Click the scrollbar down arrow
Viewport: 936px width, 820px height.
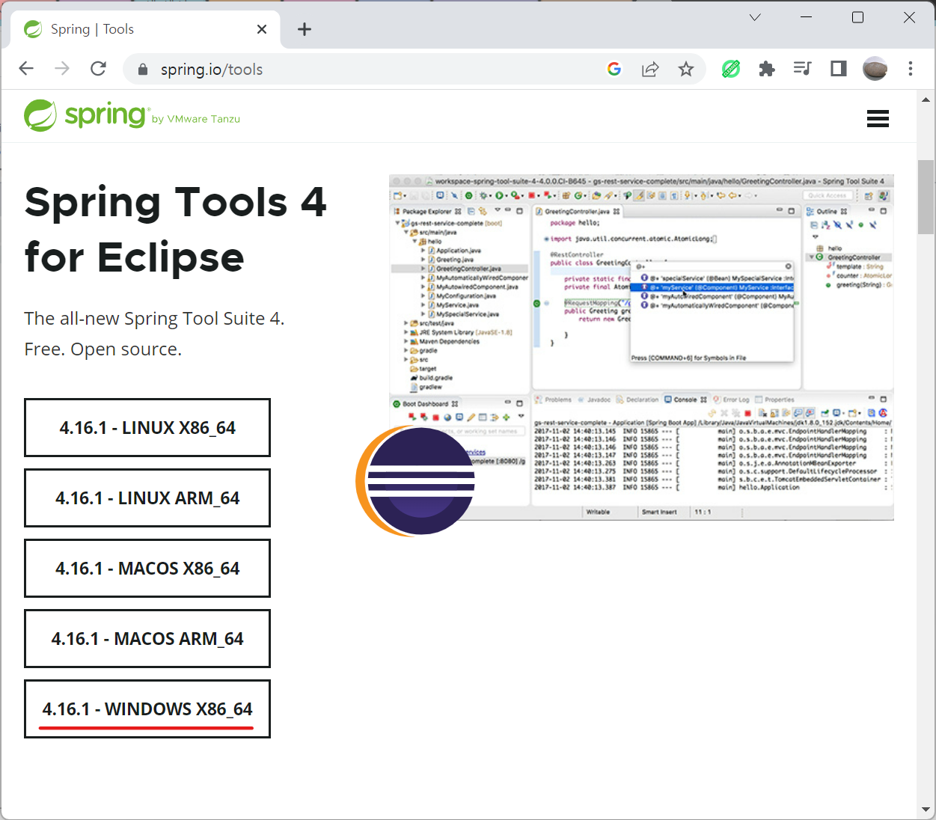coord(926,810)
